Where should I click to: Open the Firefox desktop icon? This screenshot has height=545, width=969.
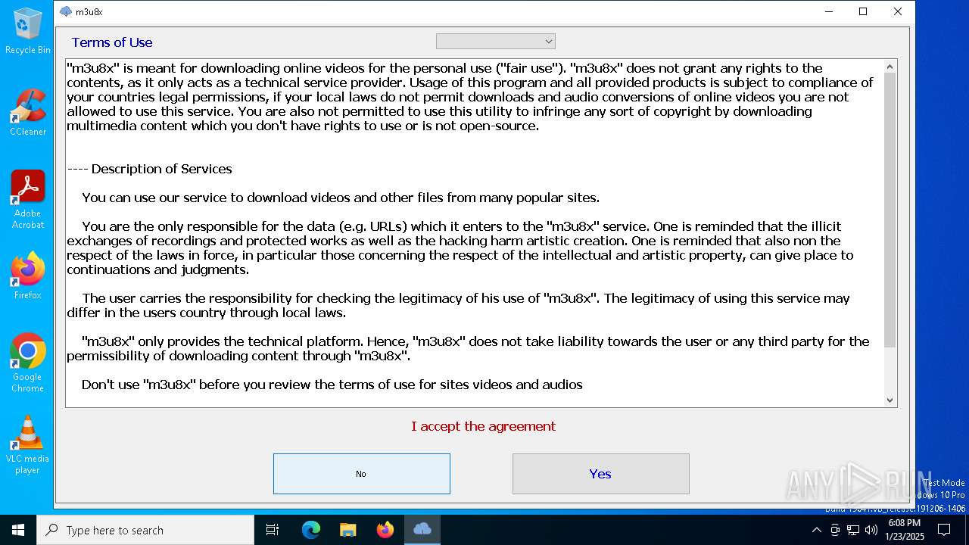tap(28, 276)
